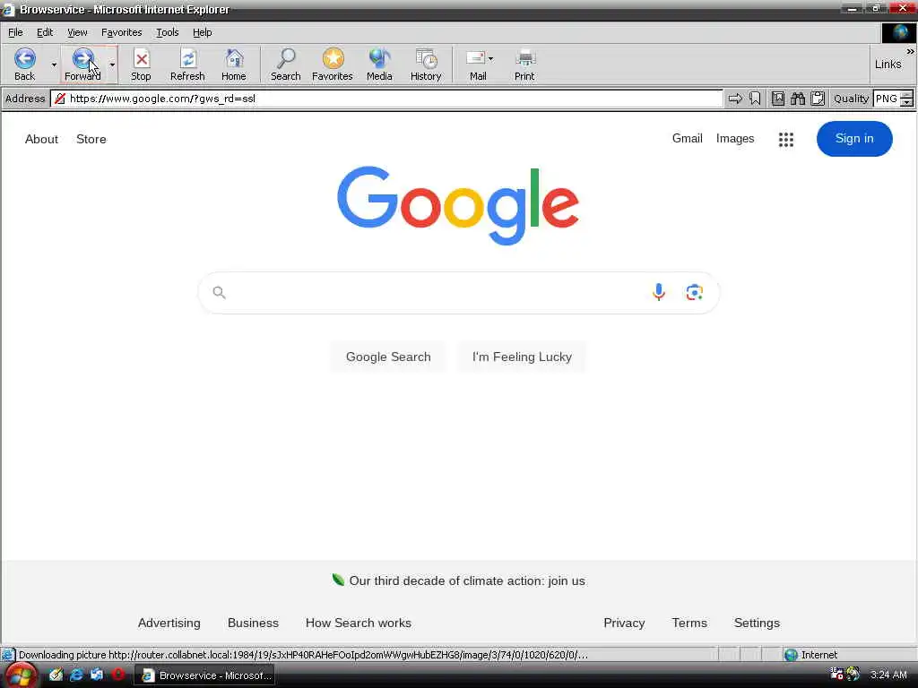Click the Downloading picture status bar text
Screen dimensions: 918x688
point(303,655)
